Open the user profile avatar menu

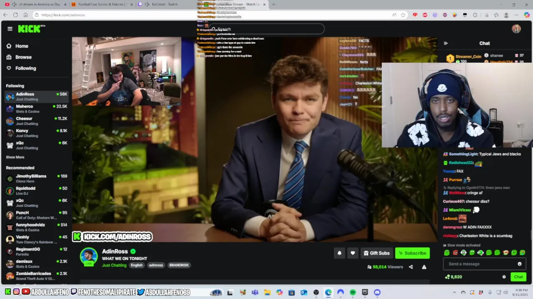tap(516, 29)
